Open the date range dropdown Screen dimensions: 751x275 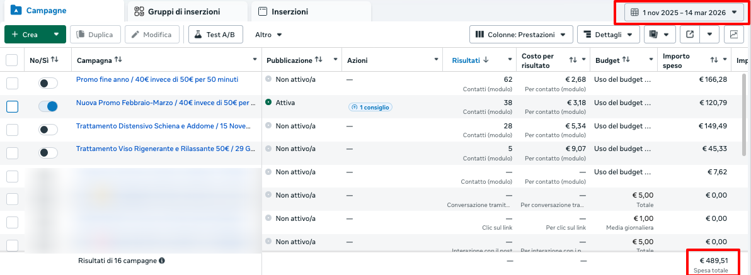(x=684, y=12)
